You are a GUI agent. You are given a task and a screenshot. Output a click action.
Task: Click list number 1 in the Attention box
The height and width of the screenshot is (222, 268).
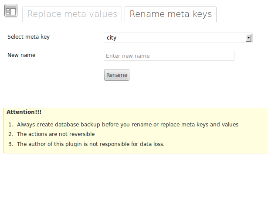[x=10, y=125]
